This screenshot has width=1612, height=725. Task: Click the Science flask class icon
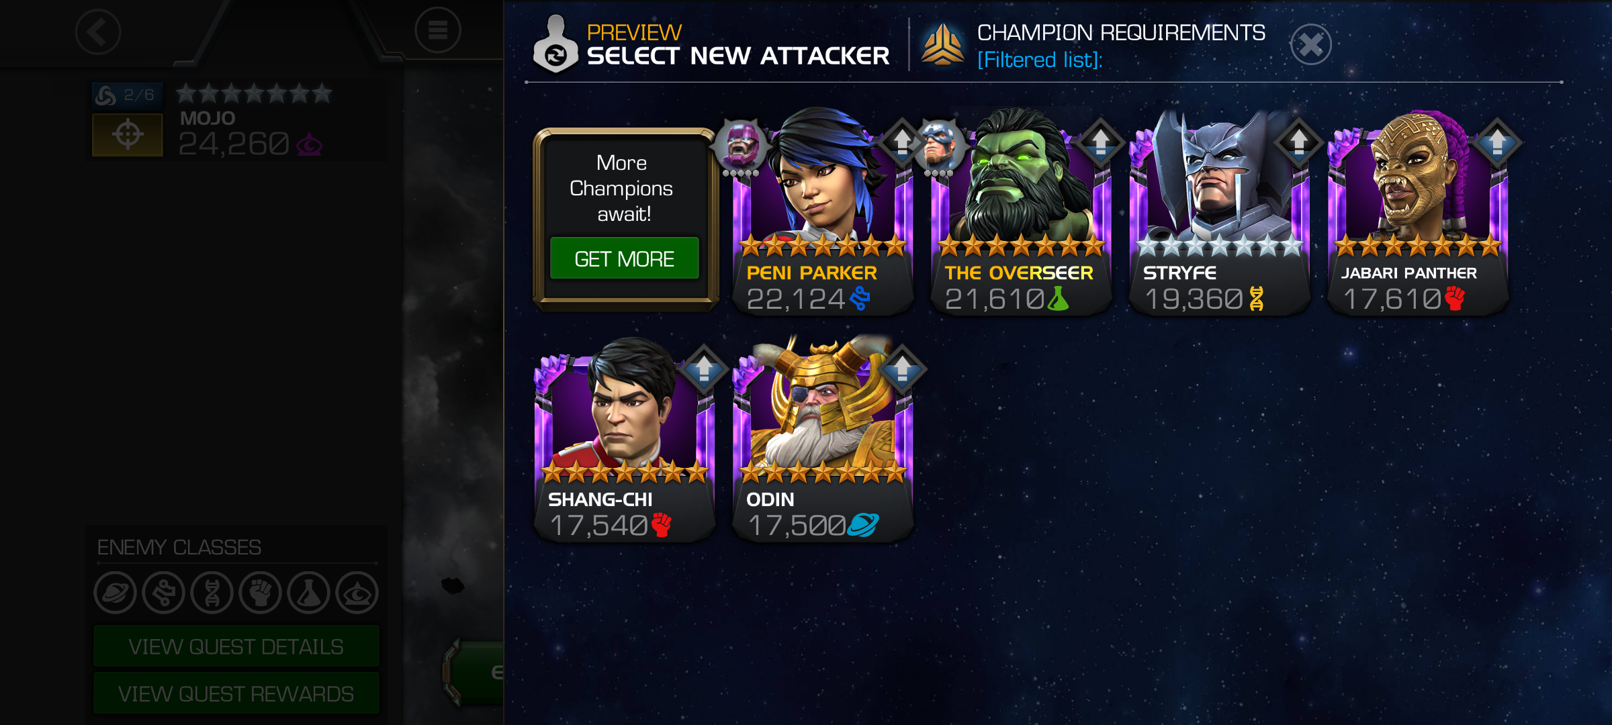click(308, 593)
